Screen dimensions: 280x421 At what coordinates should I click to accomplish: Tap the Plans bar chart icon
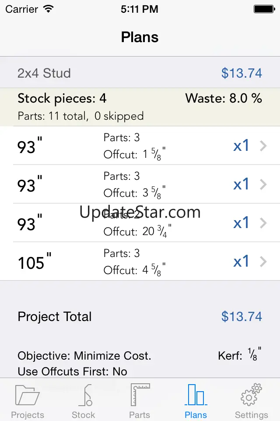[196, 395]
